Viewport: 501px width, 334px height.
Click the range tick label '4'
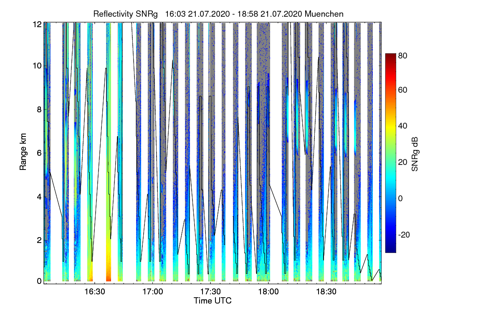tap(39, 197)
